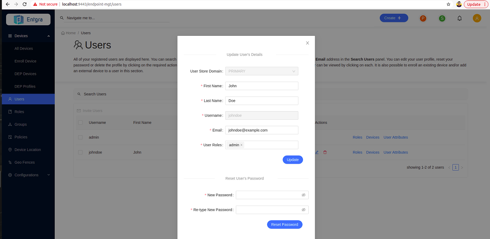
Task: Click into the Email input field
Action: [x=262, y=130]
